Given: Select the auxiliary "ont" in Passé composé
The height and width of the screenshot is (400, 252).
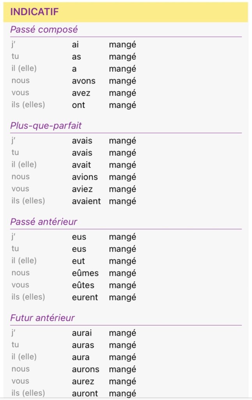Looking at the screenshot, I should click(x=78, y=105).
